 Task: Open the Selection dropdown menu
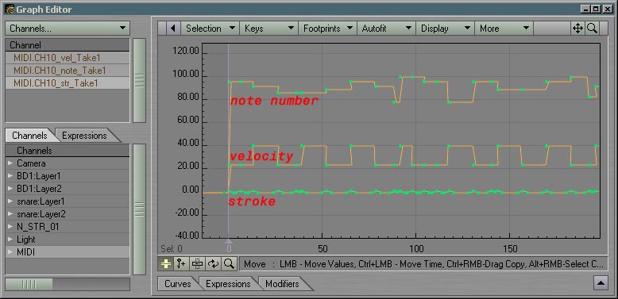point(210,29)
